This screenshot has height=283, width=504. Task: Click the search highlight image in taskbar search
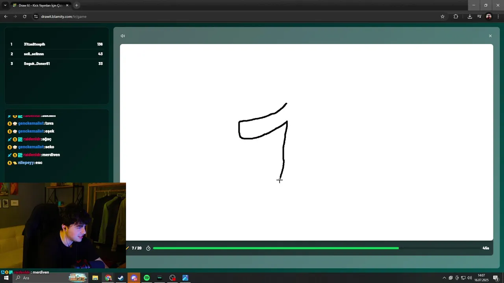[78, 278]
